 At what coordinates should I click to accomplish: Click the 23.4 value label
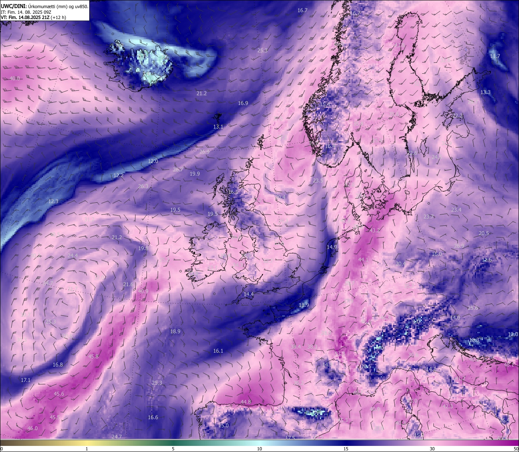pos(456,210)
